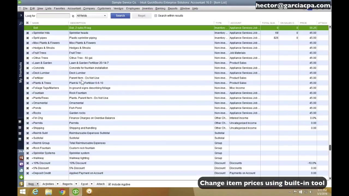The height and width of the screenshot is (196, 349).
Task: Open the Excel dropdown arrow
Action: click(92, 184)
